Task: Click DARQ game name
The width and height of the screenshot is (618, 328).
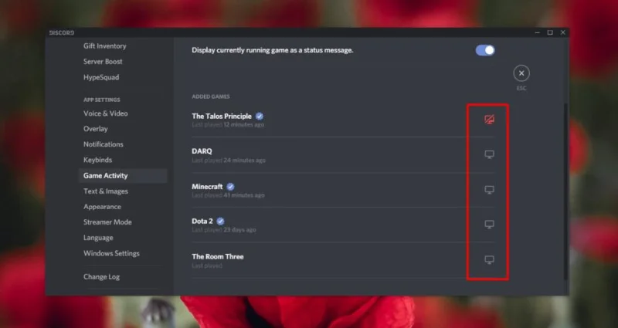Action: pos(202,151)
